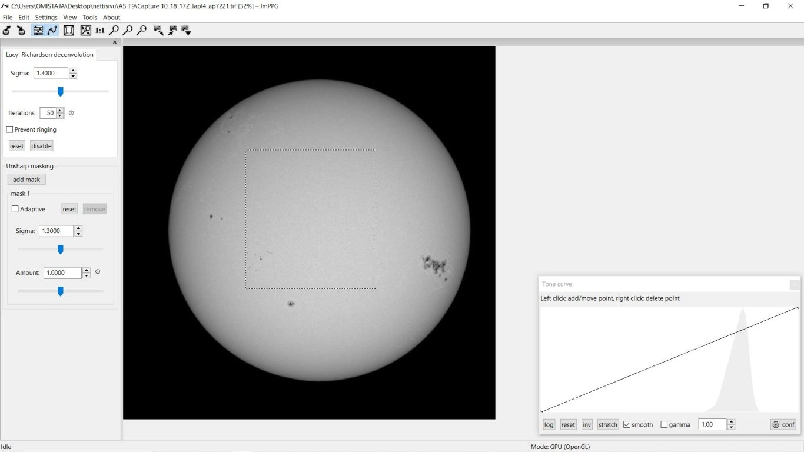Click the zoom out magnifier icon
The width and height of the screenshot is (804, 452).
128,30
